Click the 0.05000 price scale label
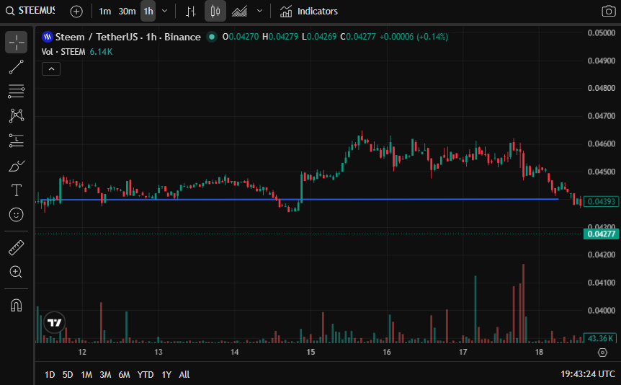The image size is (621, 385). click(602, 33)
